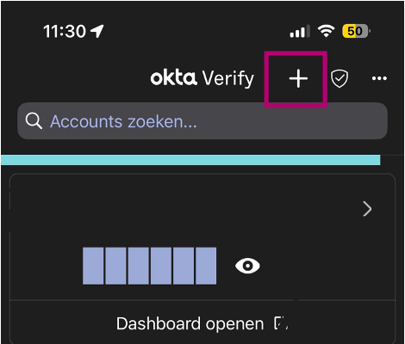This screenshot has height=344, width=405.
Task: Open the shield checkmark device health icon
Action: pos(340,78)
